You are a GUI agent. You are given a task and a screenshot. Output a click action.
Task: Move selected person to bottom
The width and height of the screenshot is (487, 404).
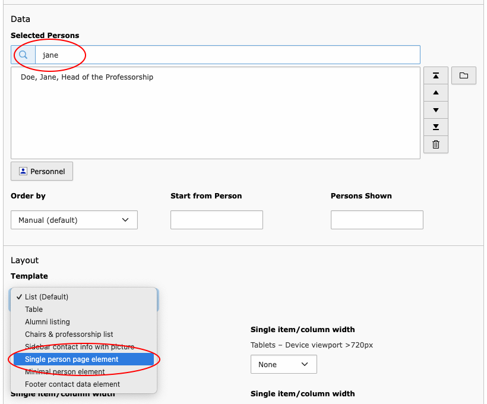[435, 127]
